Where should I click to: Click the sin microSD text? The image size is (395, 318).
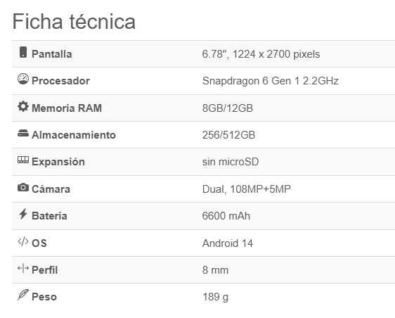(x=231, y=162)
